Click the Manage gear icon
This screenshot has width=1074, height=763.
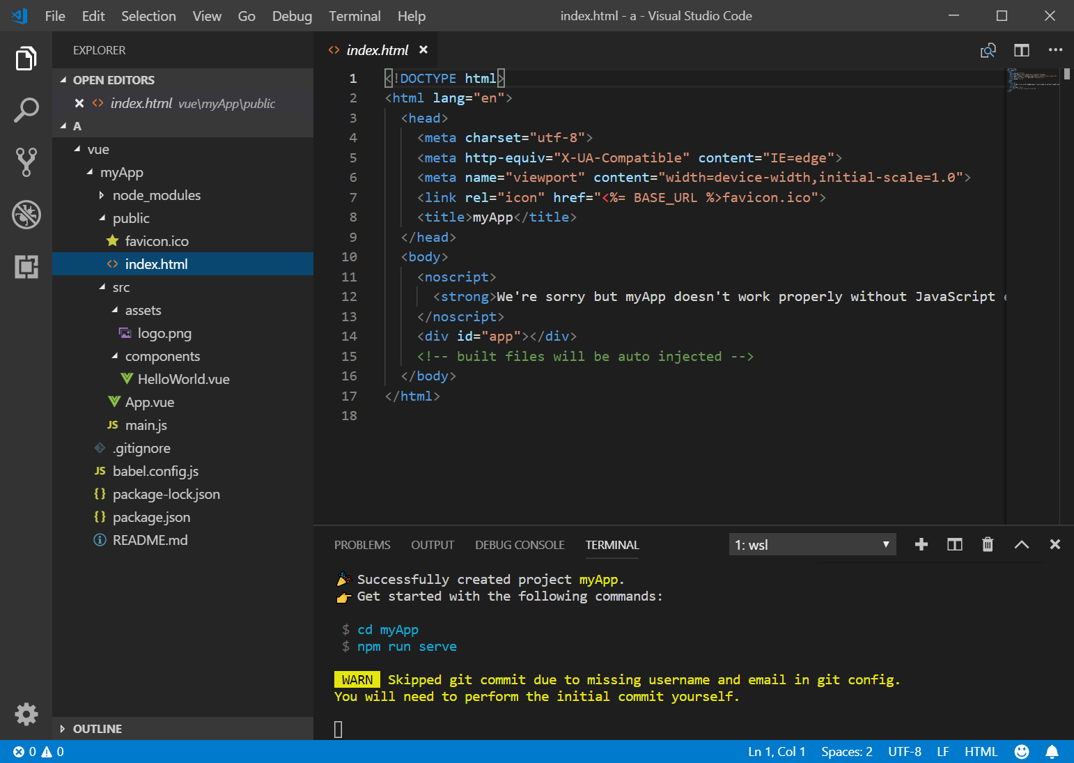pyautogui.click(x=26, y=714)
